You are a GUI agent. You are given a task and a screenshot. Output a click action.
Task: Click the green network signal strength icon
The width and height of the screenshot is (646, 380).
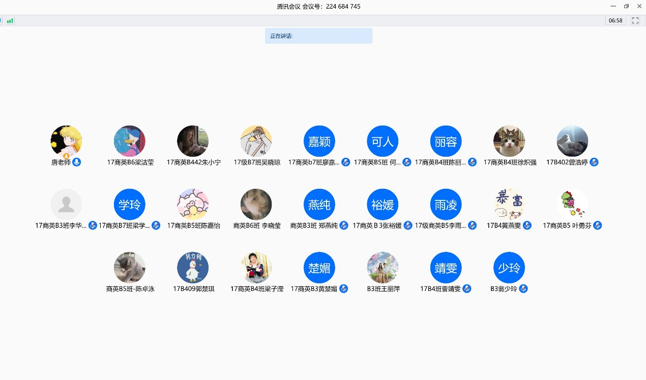[10, 21]
